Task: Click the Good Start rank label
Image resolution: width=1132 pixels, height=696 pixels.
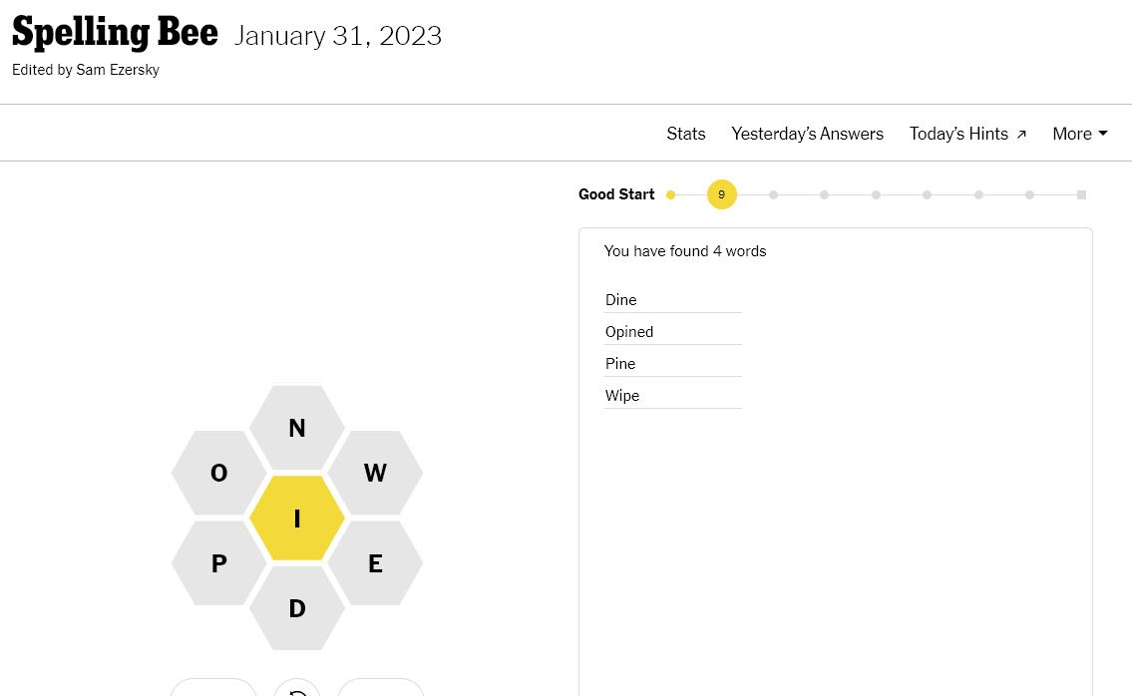Action: pyautogui.click(x=615, y=194)
